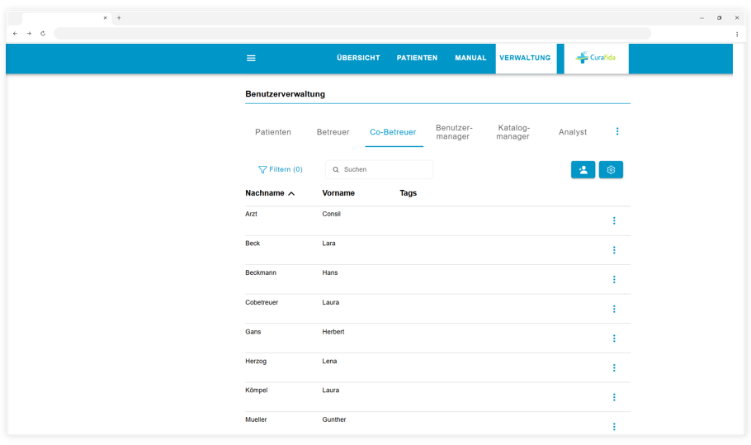Reload the page in browser
Viewport: 751px width, 445px height.
[43, 34]
